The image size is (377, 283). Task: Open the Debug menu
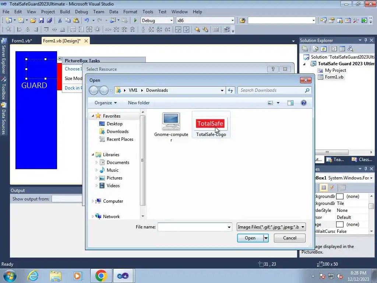81,11
